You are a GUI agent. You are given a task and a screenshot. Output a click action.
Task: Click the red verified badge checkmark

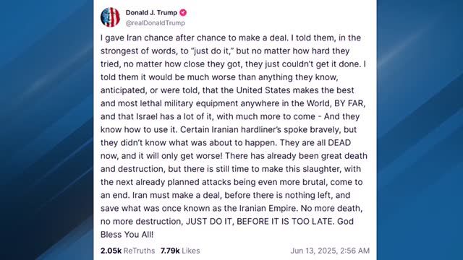[x=183, y=13]
